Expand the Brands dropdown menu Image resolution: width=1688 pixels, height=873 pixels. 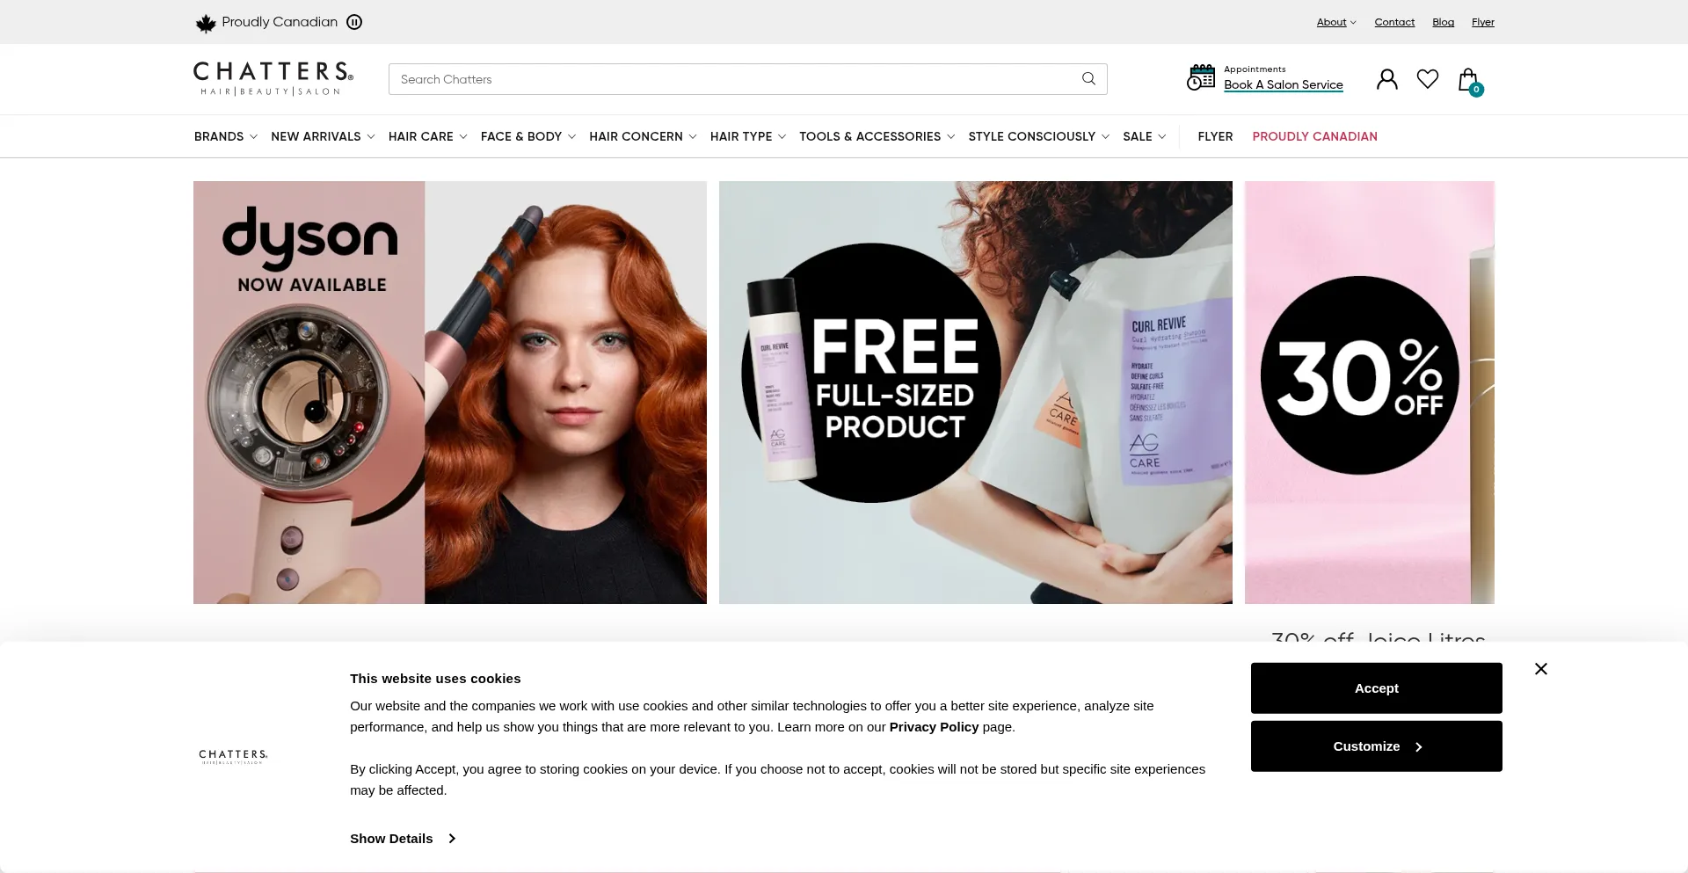[225, 136]
